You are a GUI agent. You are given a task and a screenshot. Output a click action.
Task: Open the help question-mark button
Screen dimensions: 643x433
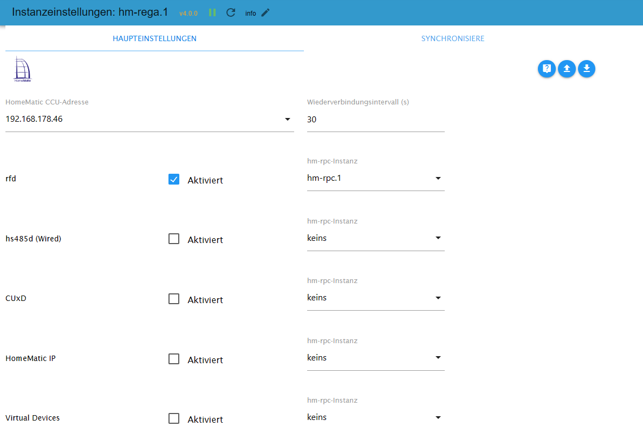(x=547, y=69)
